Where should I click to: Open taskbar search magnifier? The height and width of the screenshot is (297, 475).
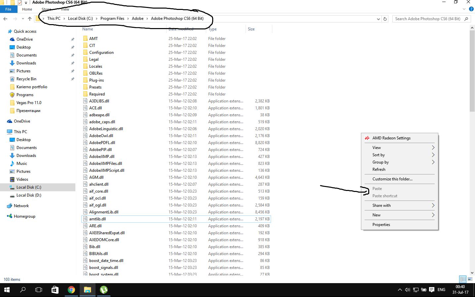[x=23, y=290]
